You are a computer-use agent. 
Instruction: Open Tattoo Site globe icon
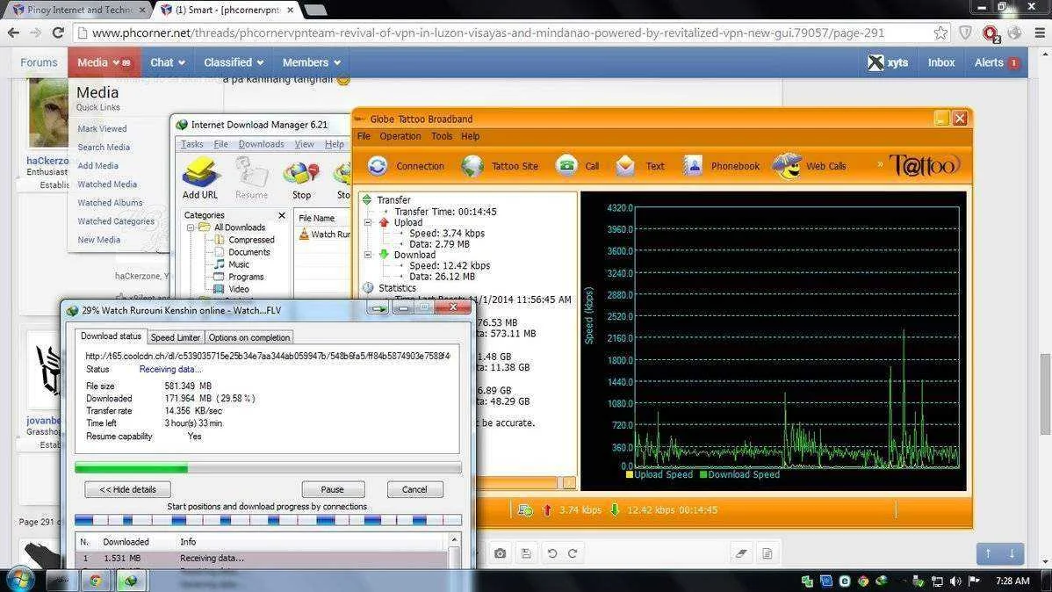click(x=472, y=166)
